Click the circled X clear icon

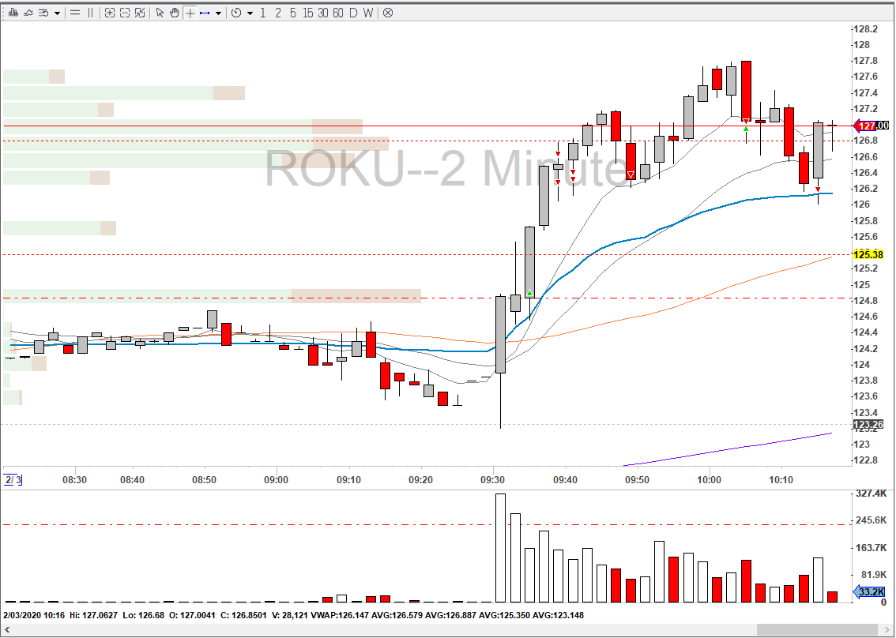coord(388,13)
